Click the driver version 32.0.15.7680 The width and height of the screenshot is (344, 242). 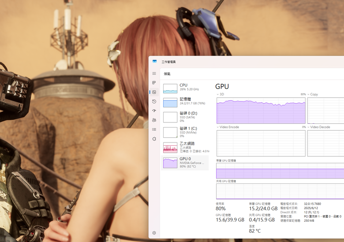(x=312, y=204)
